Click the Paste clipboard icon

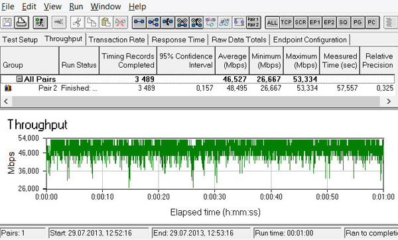click(x=106, y=23)
